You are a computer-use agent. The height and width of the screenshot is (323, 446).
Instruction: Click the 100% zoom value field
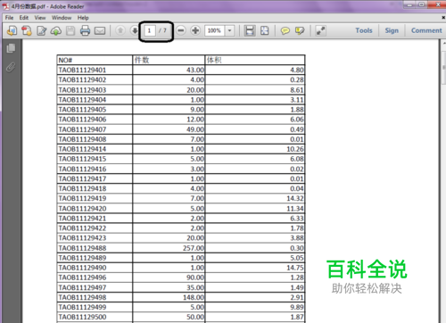click(214, 30)
